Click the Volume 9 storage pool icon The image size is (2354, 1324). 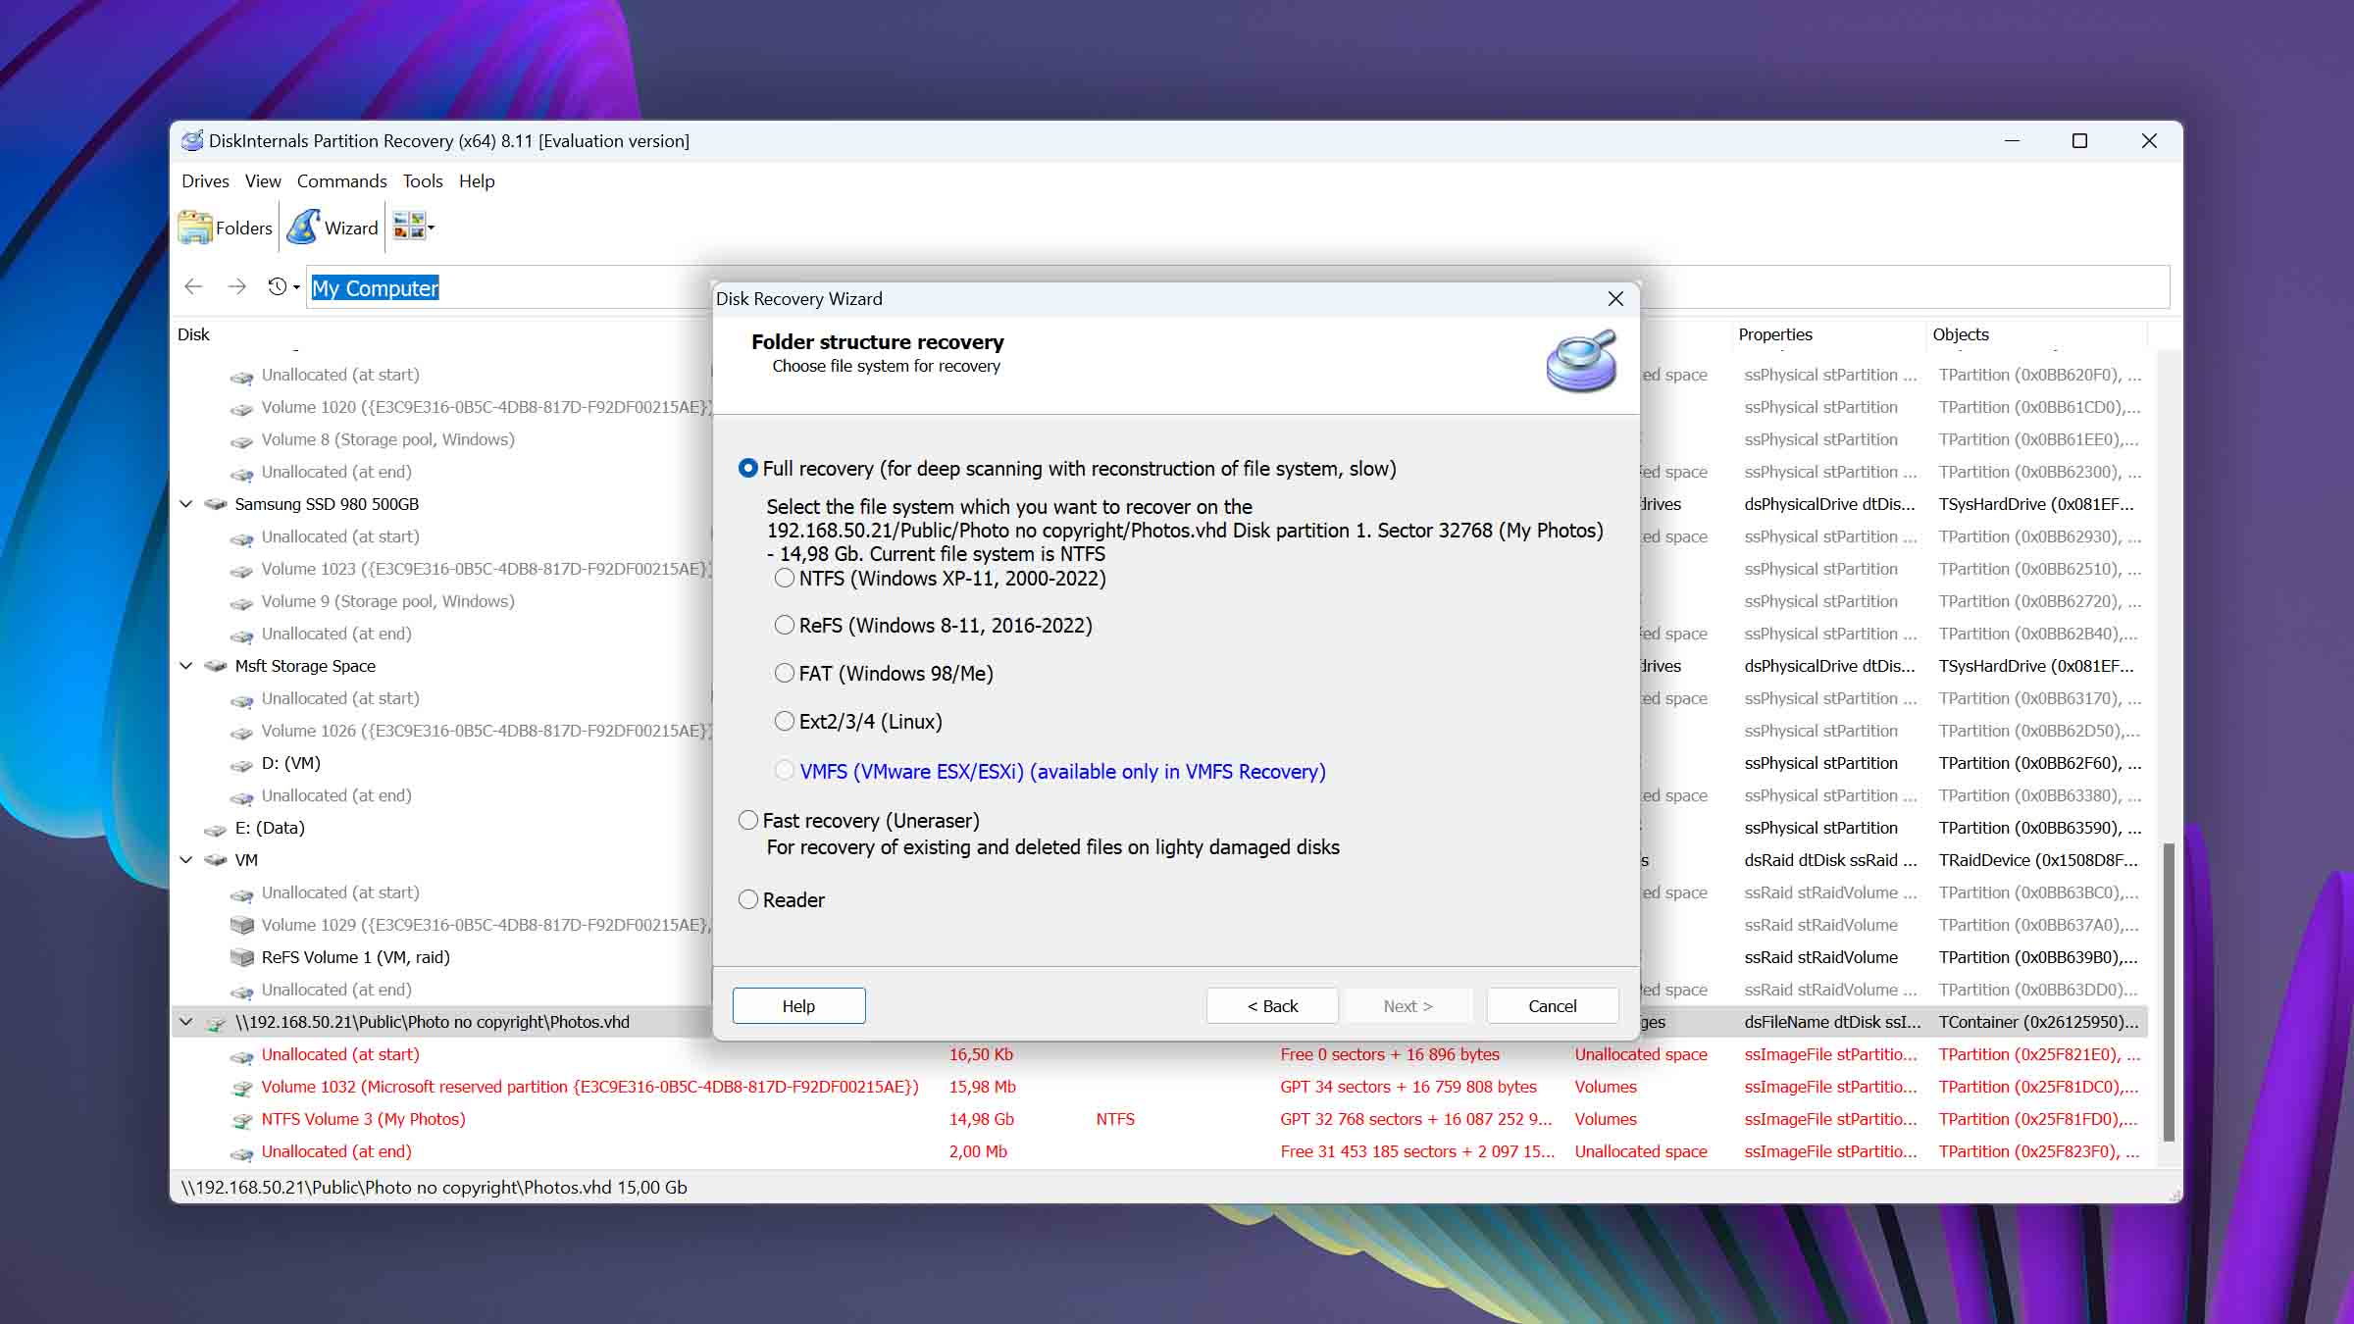click(241, 603)
